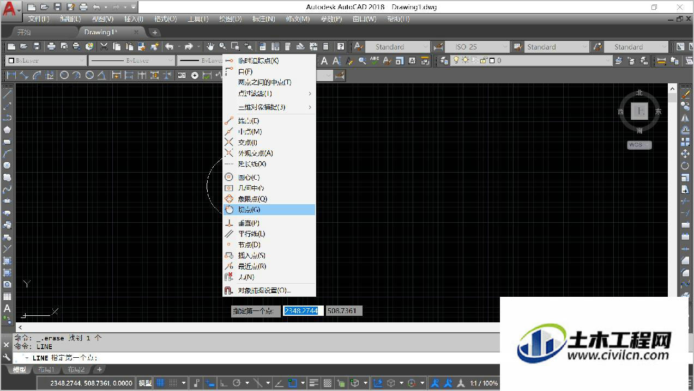Viewport: 694px width, 391px height.
Task: Select the Mirror tool in right toolbar
Action: click(685, 118)
